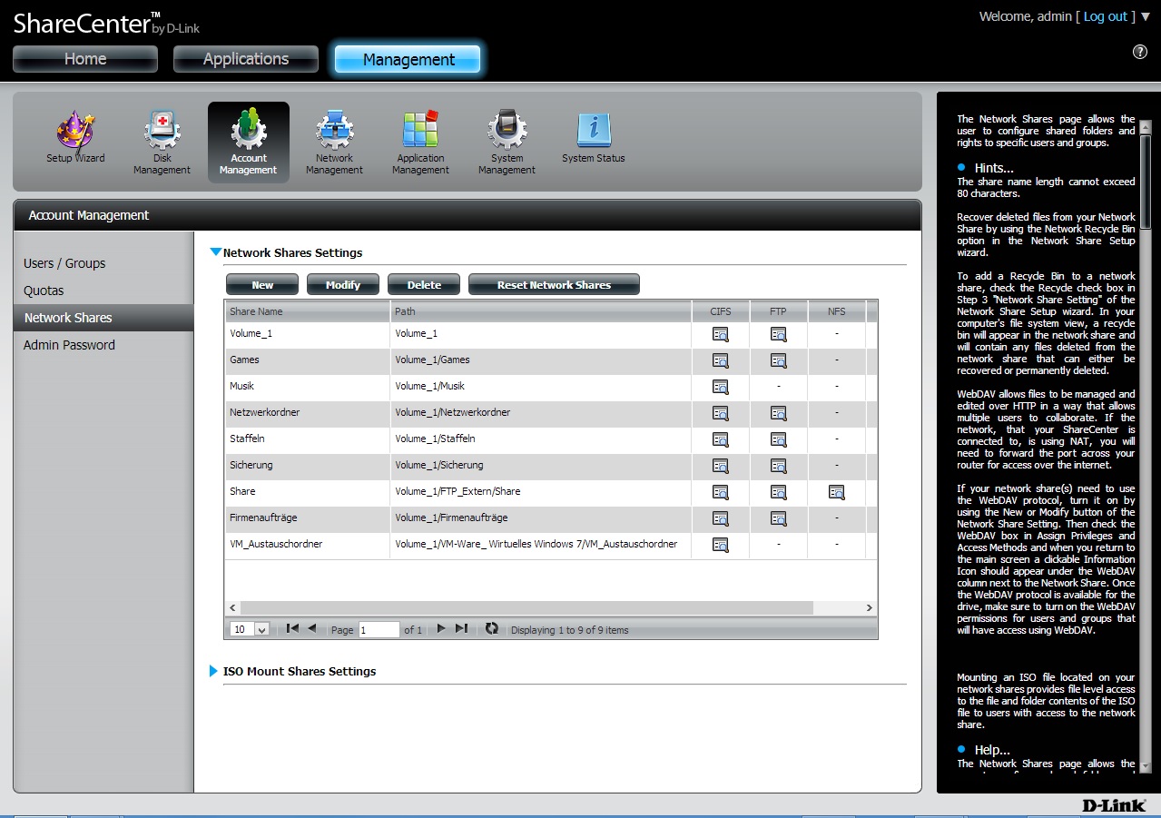The height and width of the screenshot is (818, 1161).
Task: View FTP info for Games share
Action: [x=778, y=360]
